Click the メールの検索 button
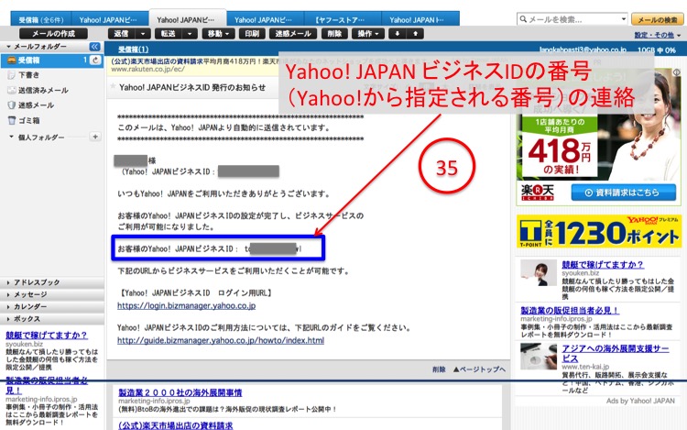The width and height of the screenshot is (687, 430). point(657,20)
